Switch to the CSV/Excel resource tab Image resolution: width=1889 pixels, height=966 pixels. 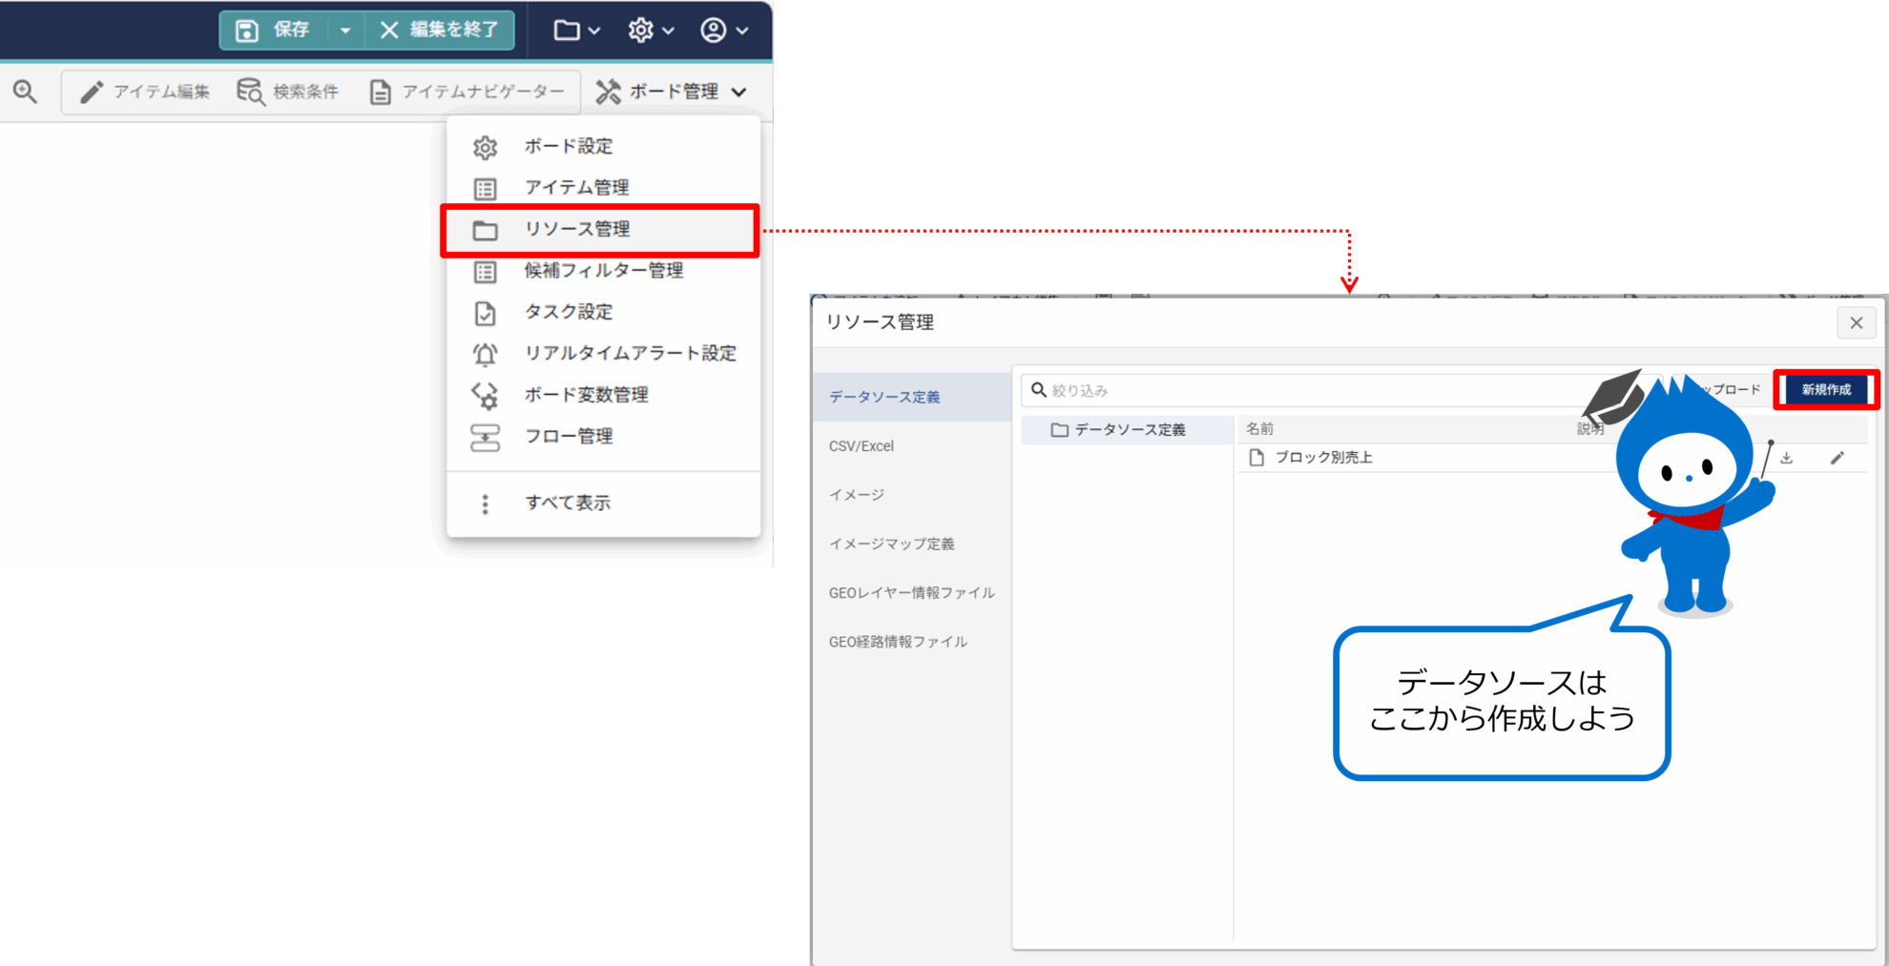[861, 446]
